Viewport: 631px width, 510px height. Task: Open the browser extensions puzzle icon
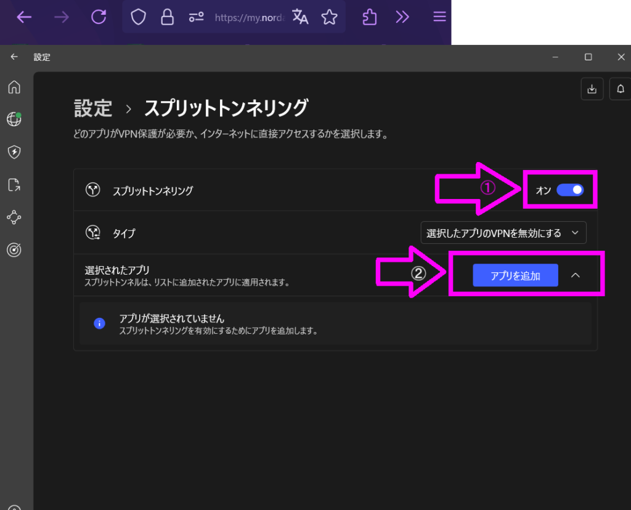[x=370, y=17]
